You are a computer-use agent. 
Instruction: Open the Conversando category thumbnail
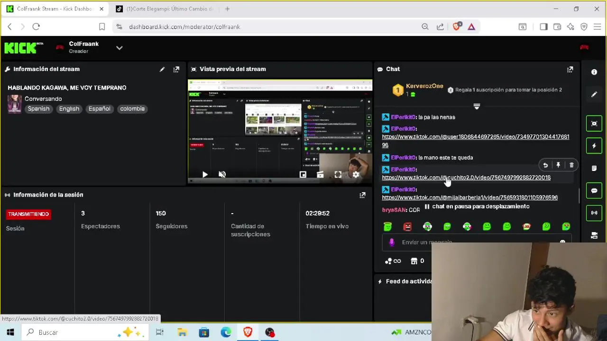[14, 104]
